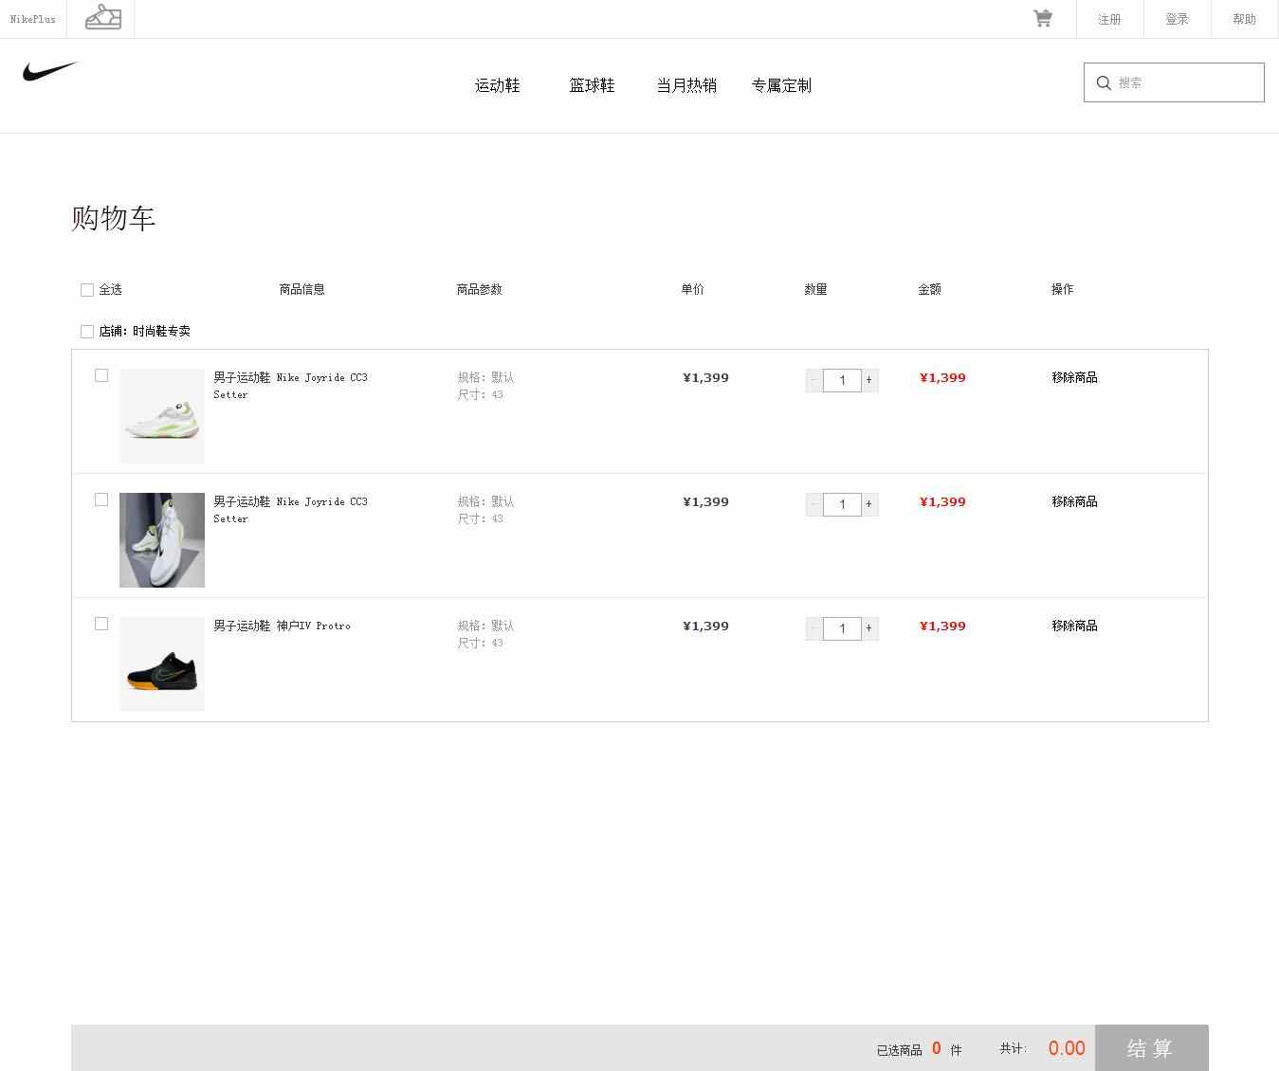The image size is (1279, 1071).
Task: Tick the 全选 select-all checkbox
Action: coord(87,290)
